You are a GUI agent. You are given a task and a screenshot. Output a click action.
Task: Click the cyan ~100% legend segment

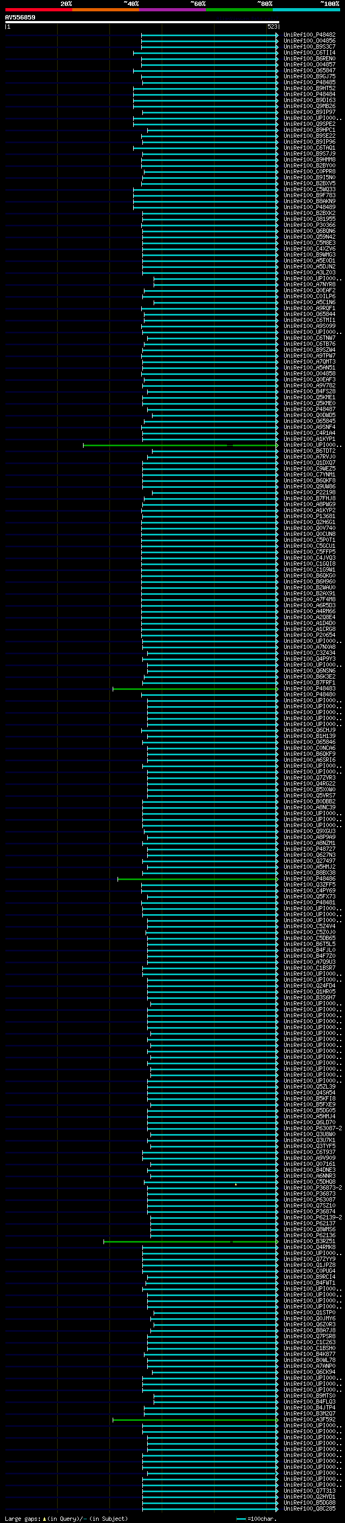point(307,10)
